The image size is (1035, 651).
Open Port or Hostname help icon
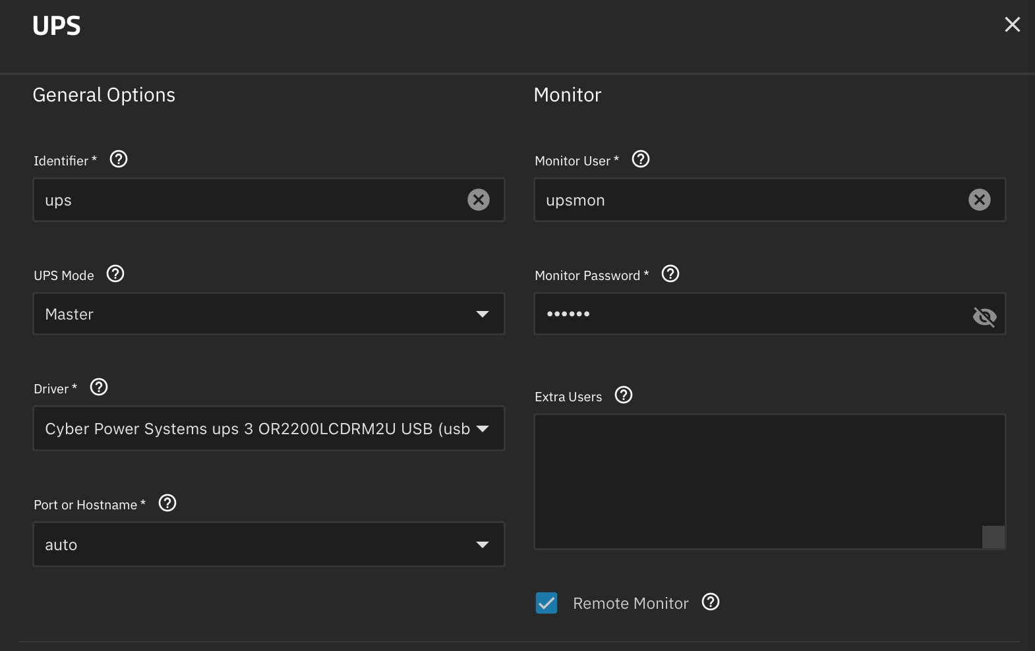coord(167,503)
